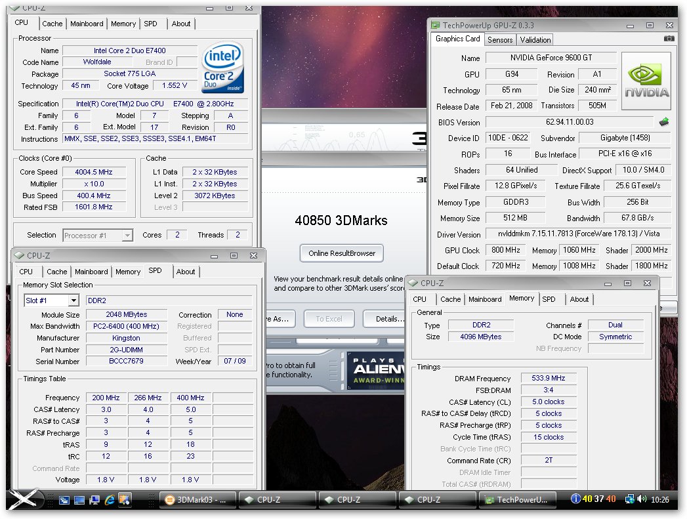The height and width of the screenshot is (519, 687).
Task: Click the Online ResultBrowser button
Action: (x=342, y=253)
